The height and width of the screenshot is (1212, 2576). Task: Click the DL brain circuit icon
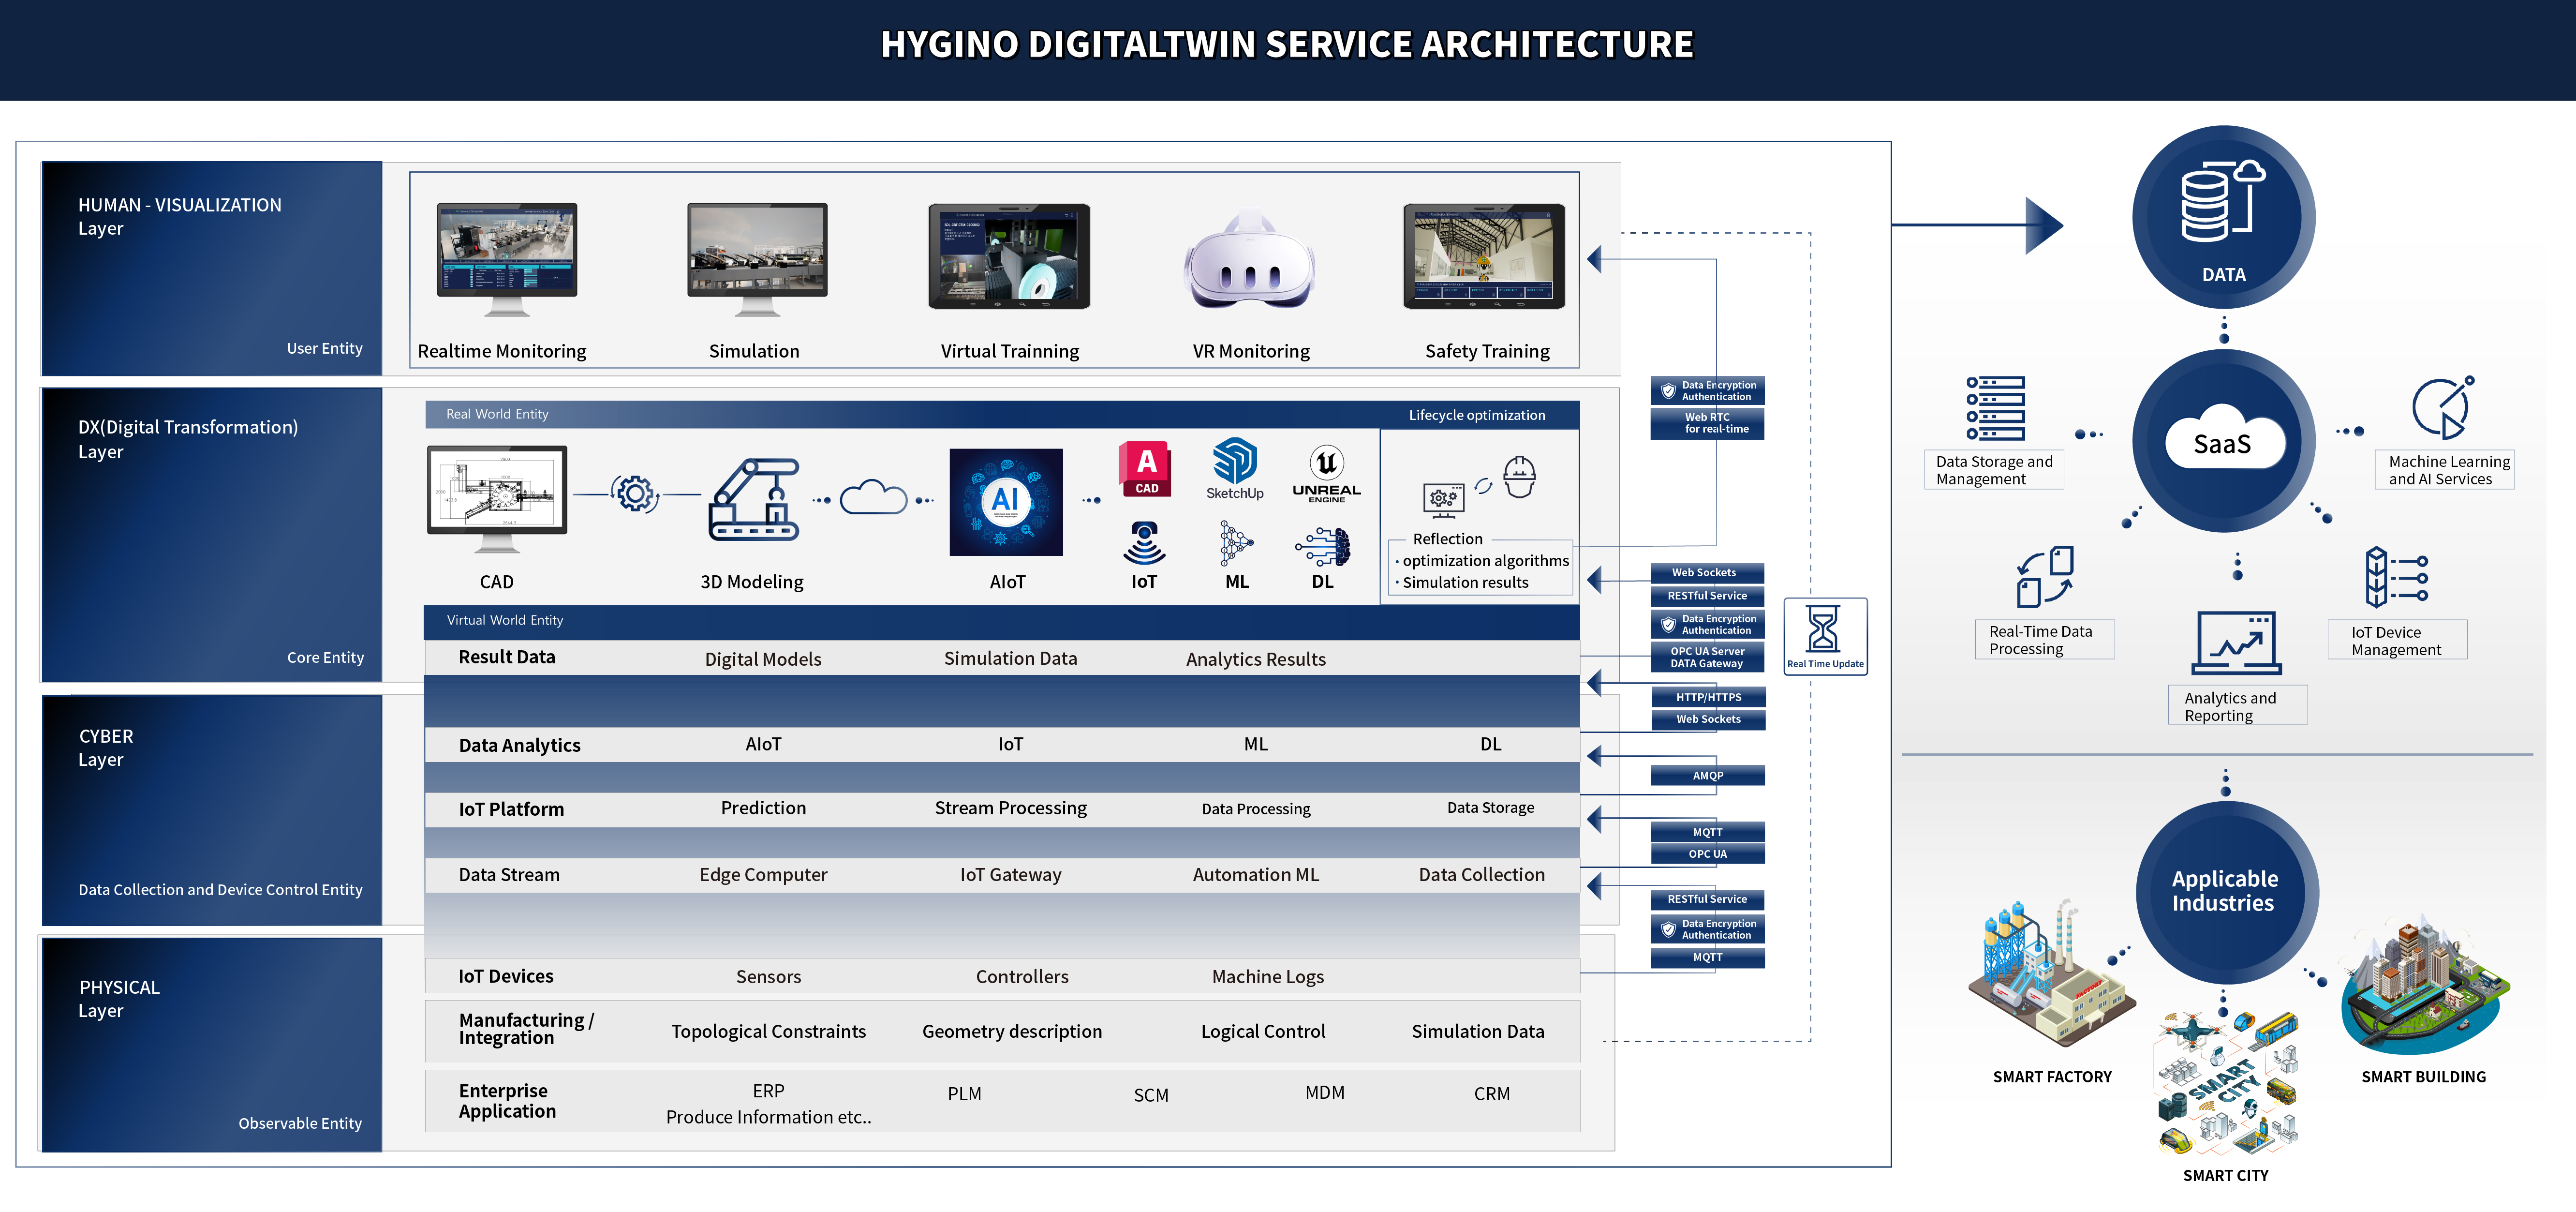tap(1323, 547)
